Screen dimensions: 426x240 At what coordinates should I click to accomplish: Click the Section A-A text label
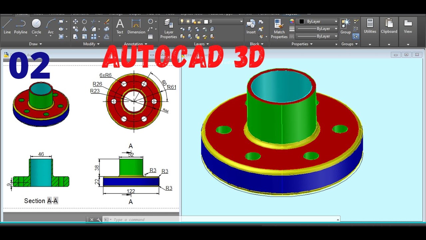pyautogui.click(x=41, y=201)
